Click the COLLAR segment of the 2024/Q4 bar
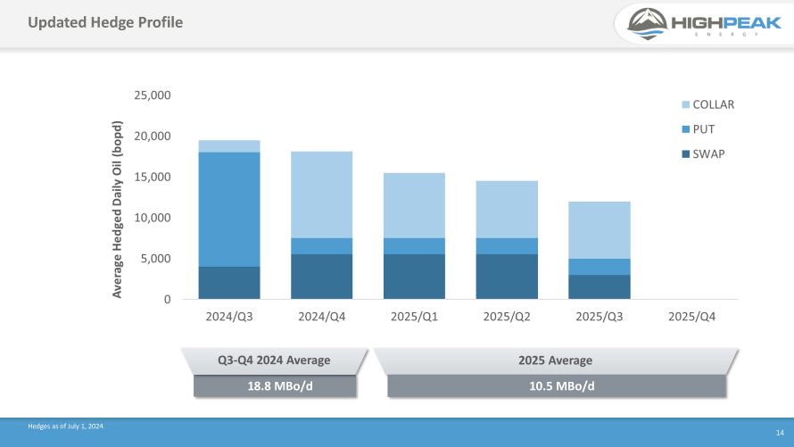The image size is (794, 447). 321,195
